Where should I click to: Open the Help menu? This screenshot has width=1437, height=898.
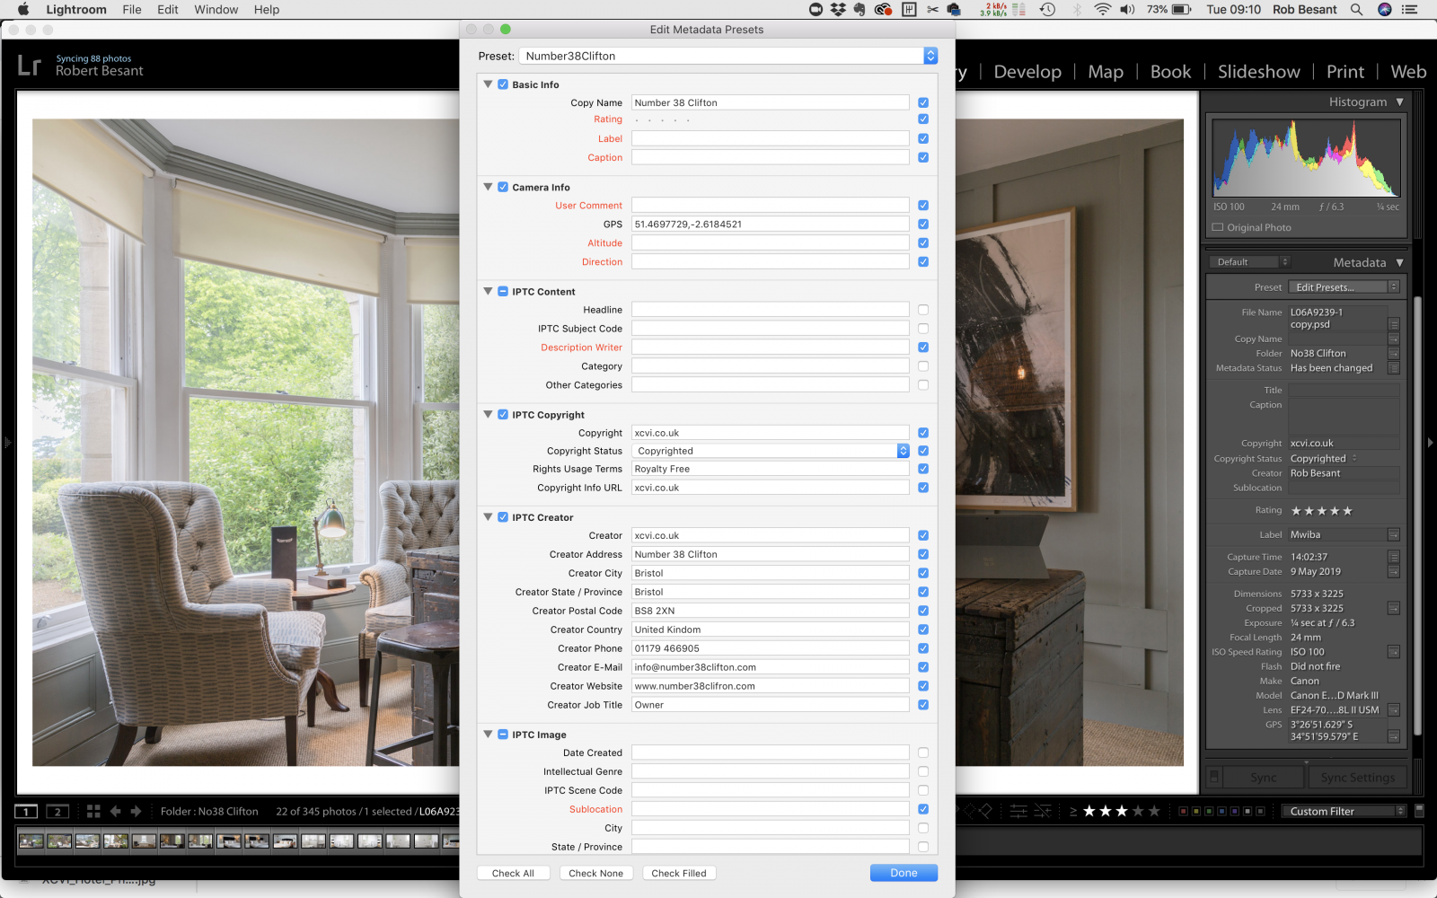pyautogui.click(x=267, y=9)
